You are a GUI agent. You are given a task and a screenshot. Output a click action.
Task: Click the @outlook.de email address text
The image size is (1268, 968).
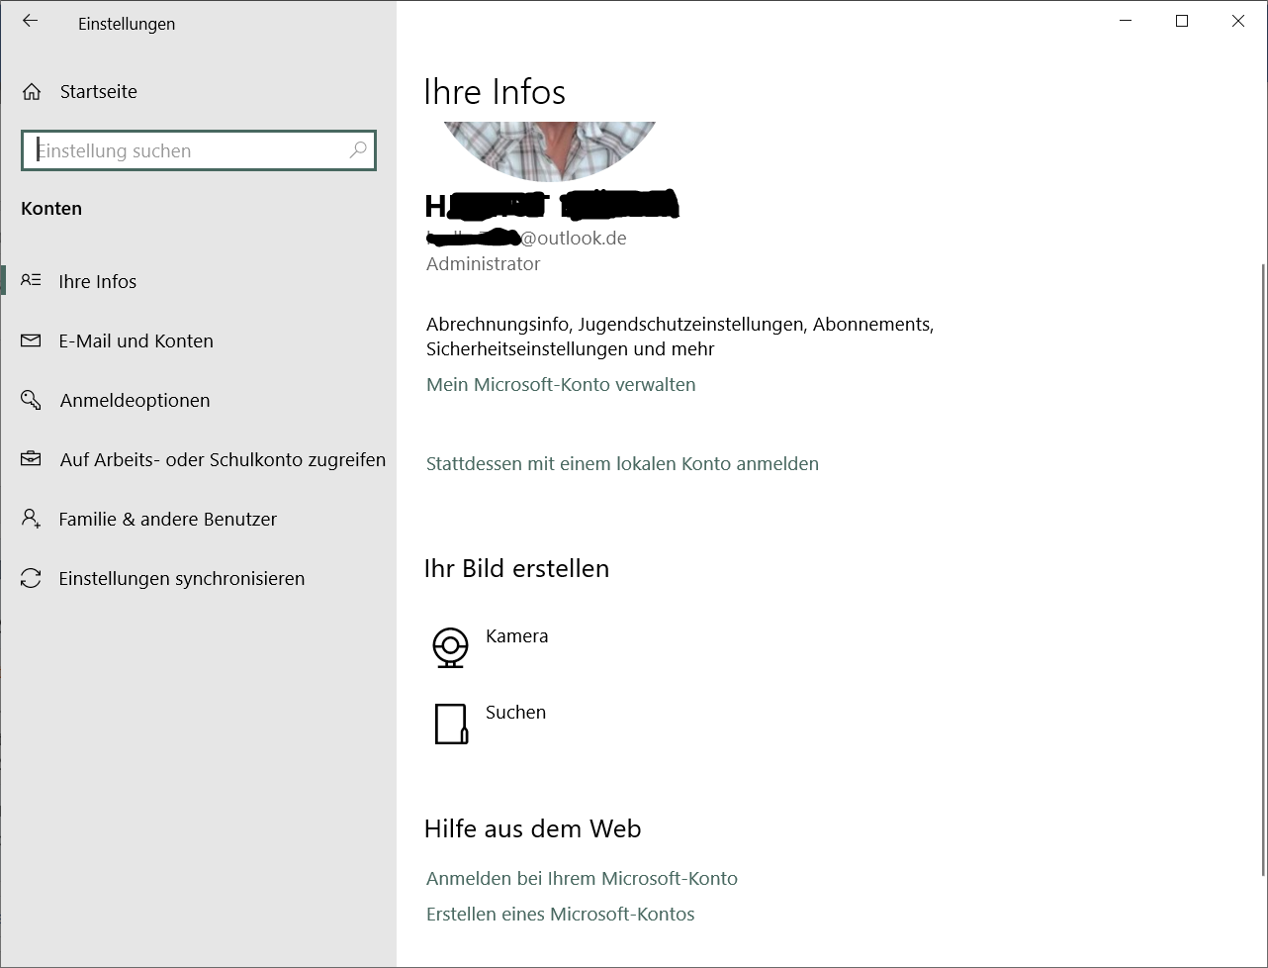[574, 239]
